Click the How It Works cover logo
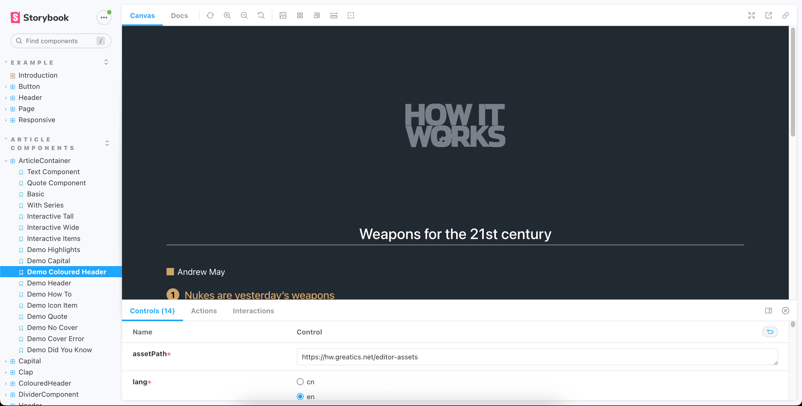This screenshot has width=802, height=406. pos(455,126)
